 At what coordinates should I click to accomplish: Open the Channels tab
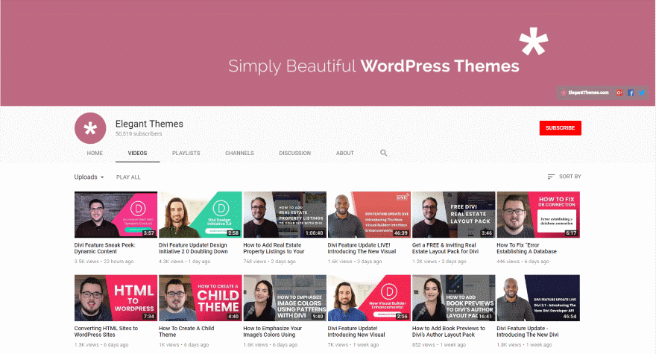(x=240, y=153)
